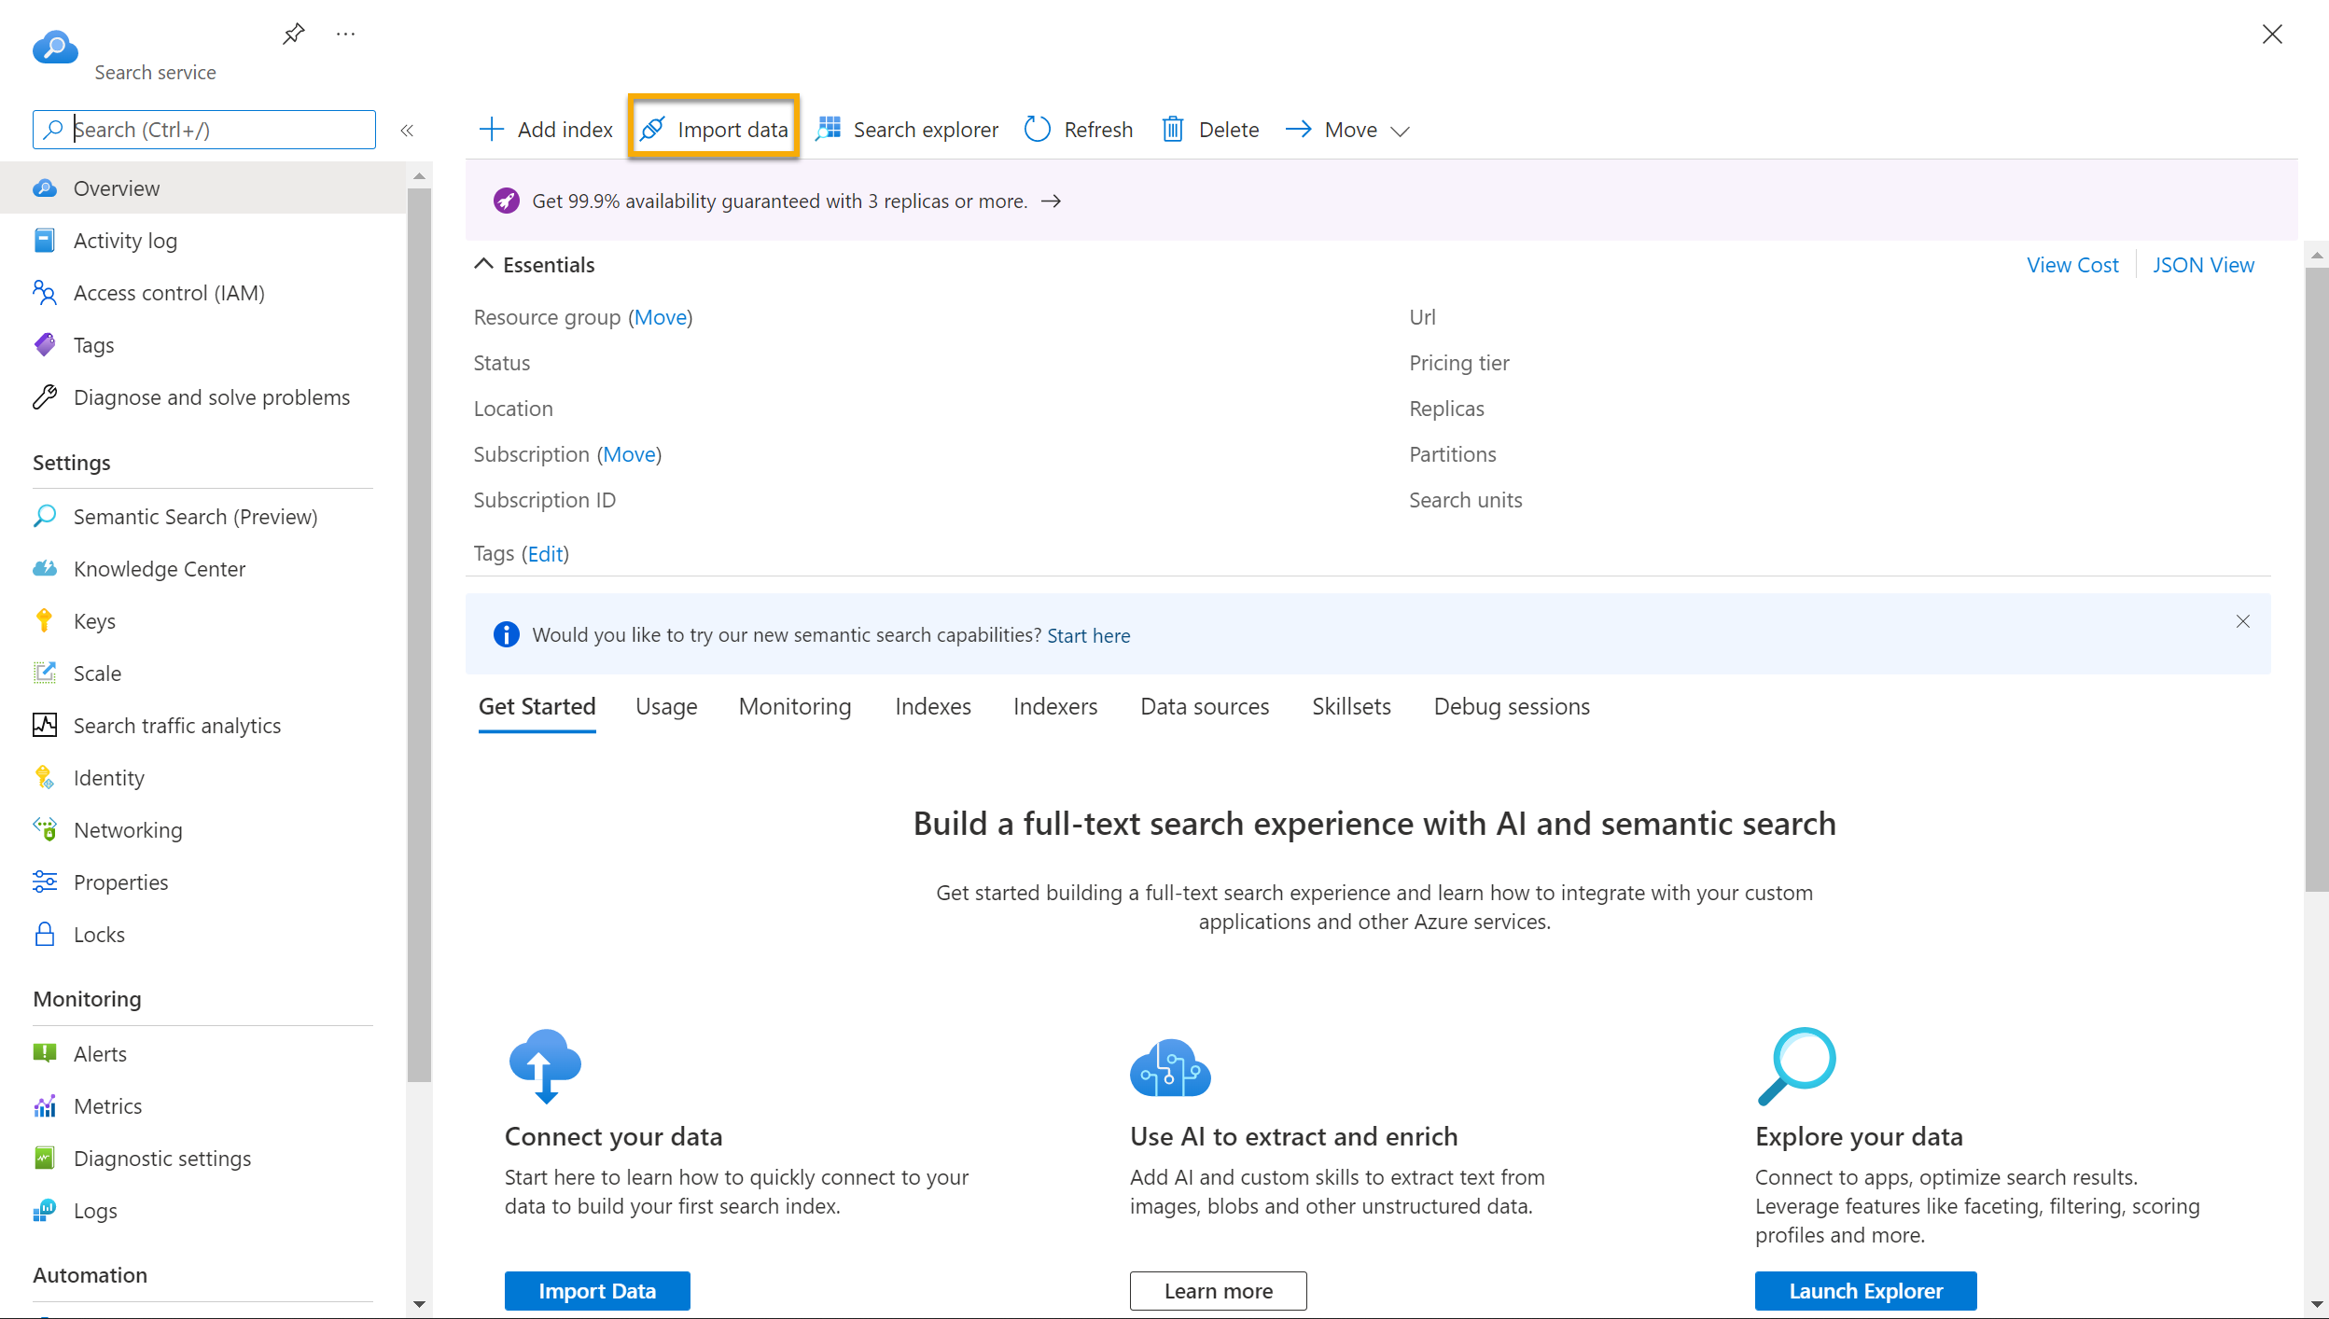Click the Refresh icon in toolbar

click(x=1037, y=128)
